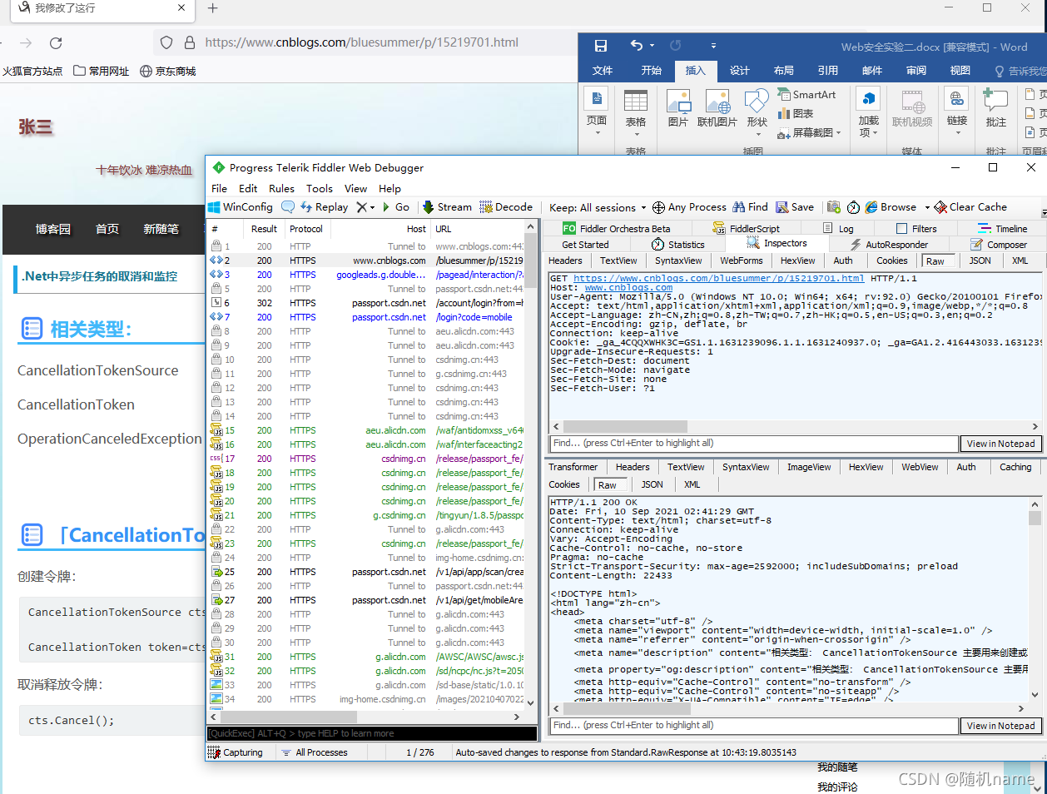
Task: Click the Undo arrow in Word
Action: pos(637,46)
